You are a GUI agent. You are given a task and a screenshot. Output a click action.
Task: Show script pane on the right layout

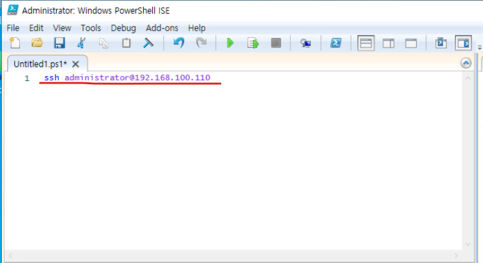tap(388, 43)
